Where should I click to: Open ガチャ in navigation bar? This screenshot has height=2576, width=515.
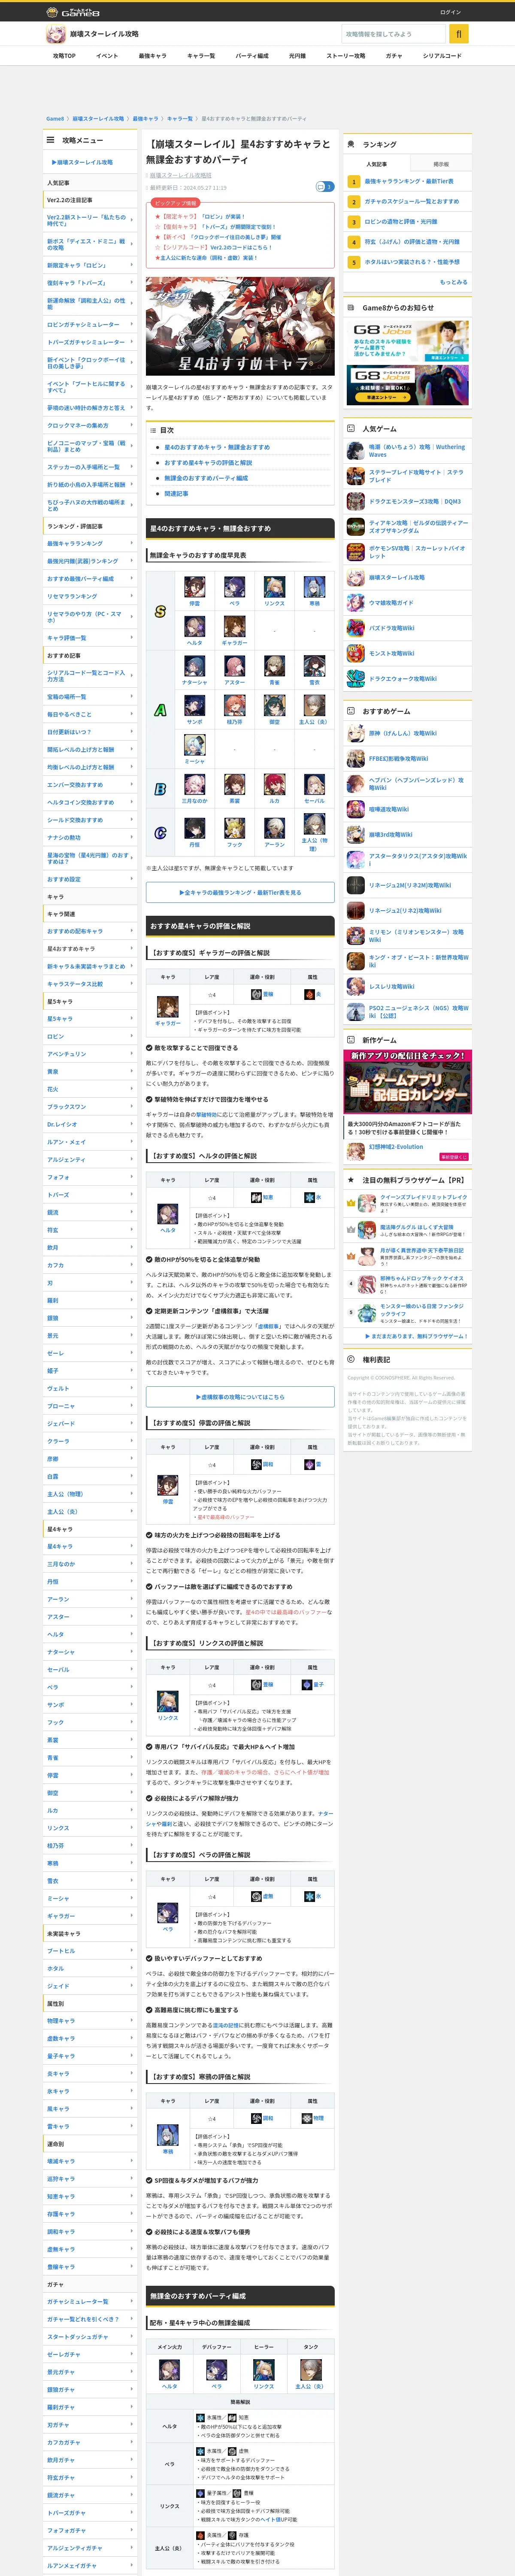click(x=394, y=56)
